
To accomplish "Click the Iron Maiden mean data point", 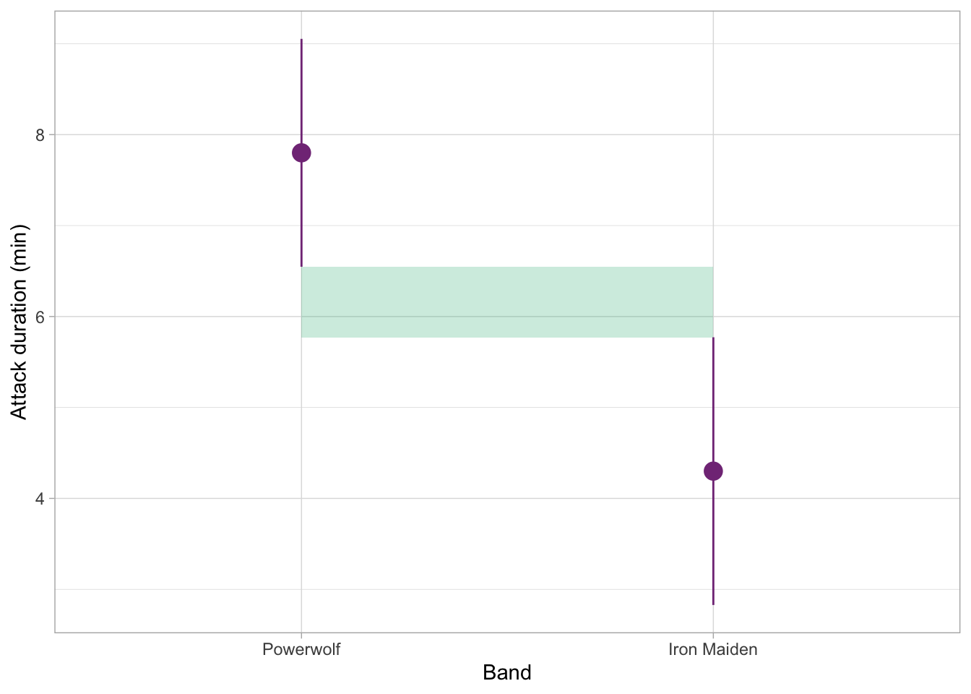I will tap(713, 471).
